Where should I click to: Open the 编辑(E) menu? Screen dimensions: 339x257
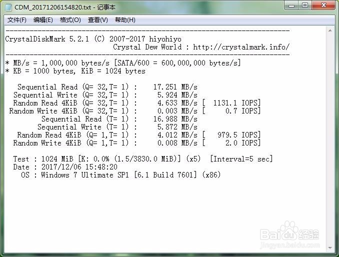pyautogui.click(x=43, y=20)
